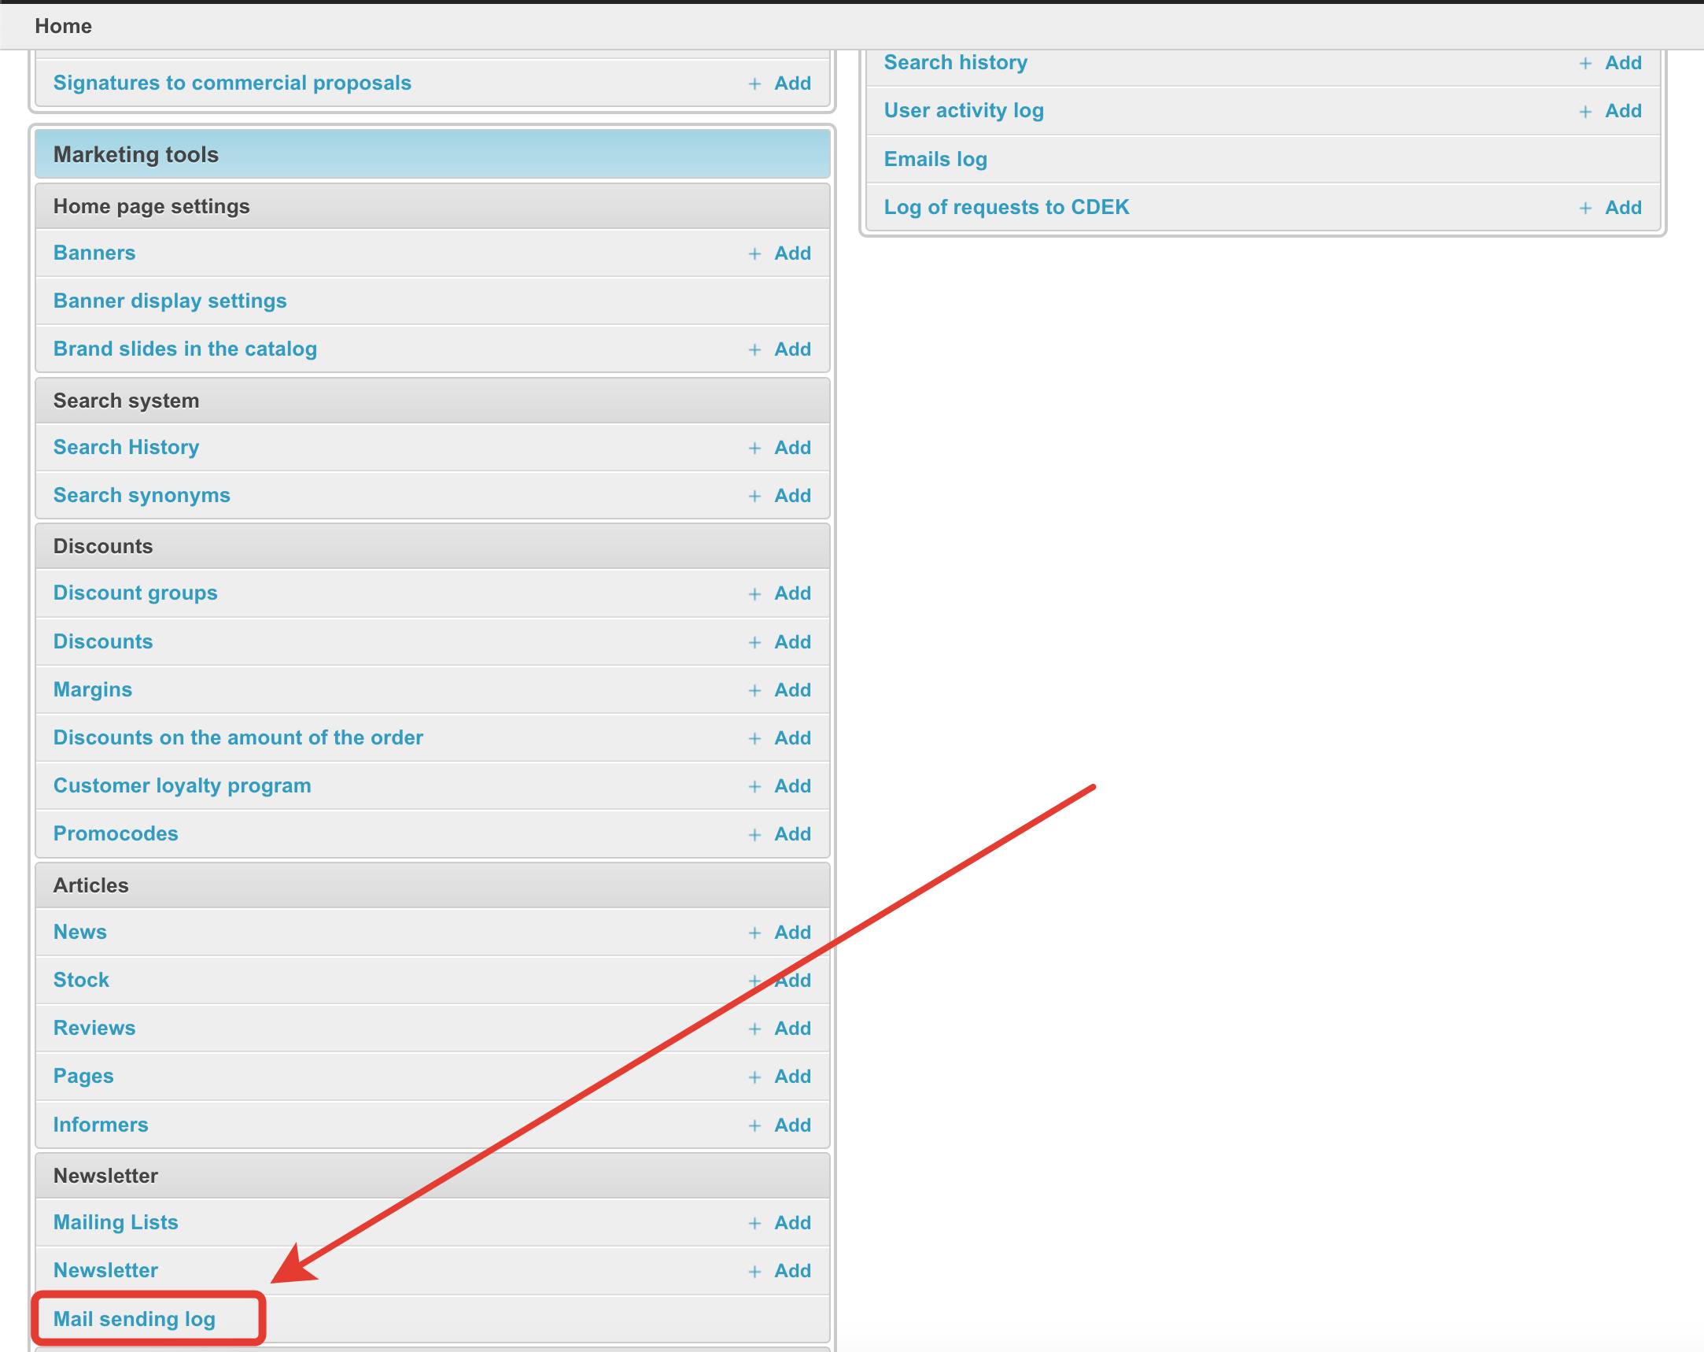Open Brand slides in the catalog
Image resolution: width=1704 pixels, height=1352 pixels.
pyautogui.click(x=185, y=349)
